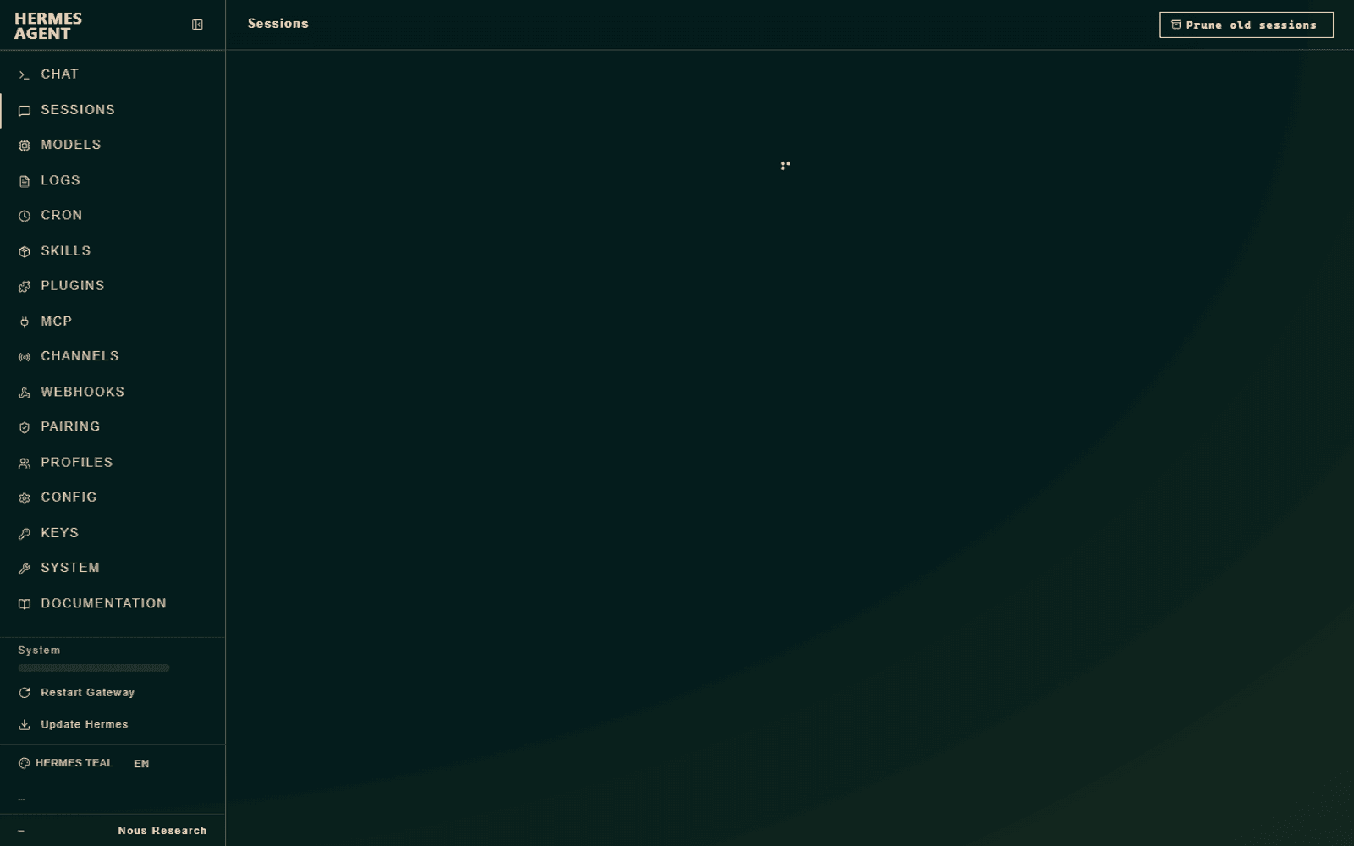Go to Channels
Screen dimensions: 1354x846
pos(113,356)
